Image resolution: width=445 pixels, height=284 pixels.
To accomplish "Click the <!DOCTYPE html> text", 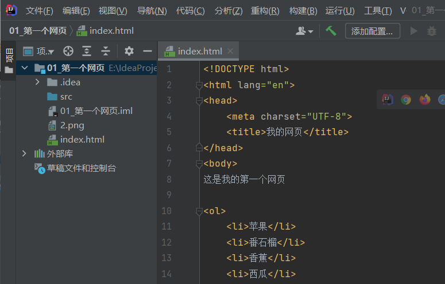I will (x=246, y=69).
